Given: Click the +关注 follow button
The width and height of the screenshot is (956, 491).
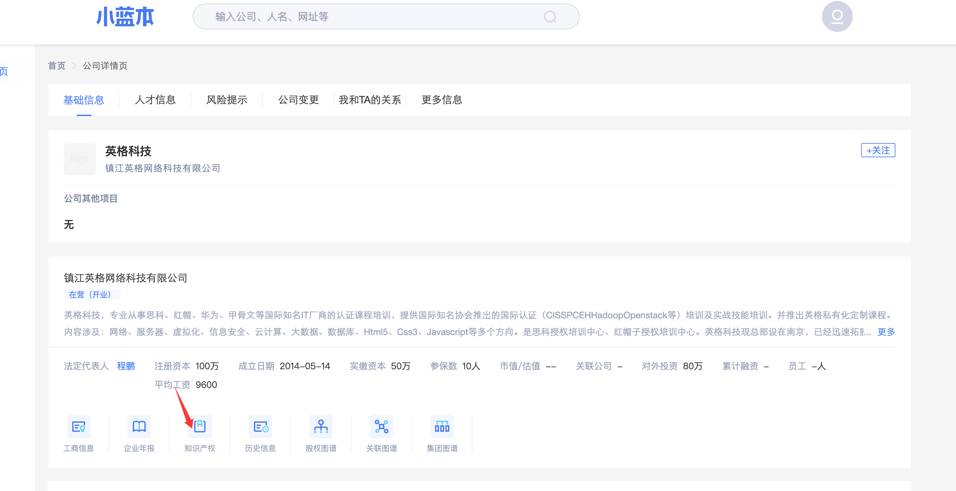Looking at the screenshot, I should coord(878,150).
